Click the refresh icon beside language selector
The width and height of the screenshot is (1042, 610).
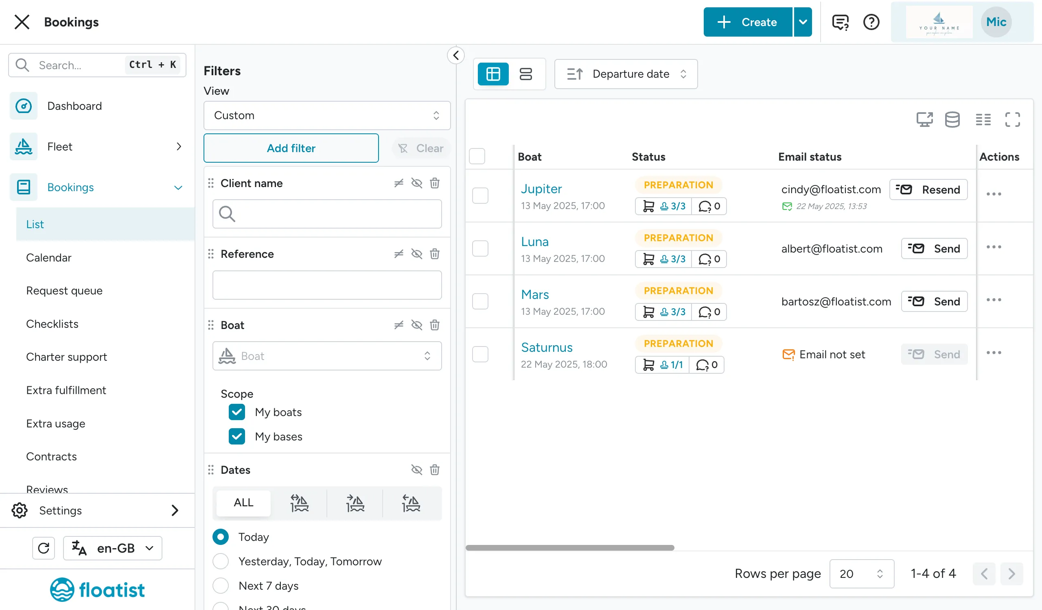coord(44,548)
